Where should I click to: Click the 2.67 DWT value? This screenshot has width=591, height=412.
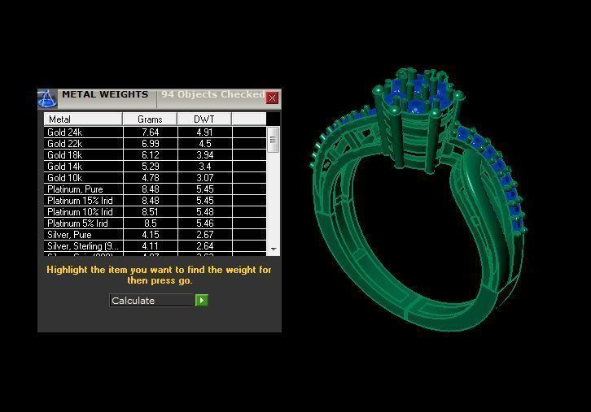[x=204, y=234]
